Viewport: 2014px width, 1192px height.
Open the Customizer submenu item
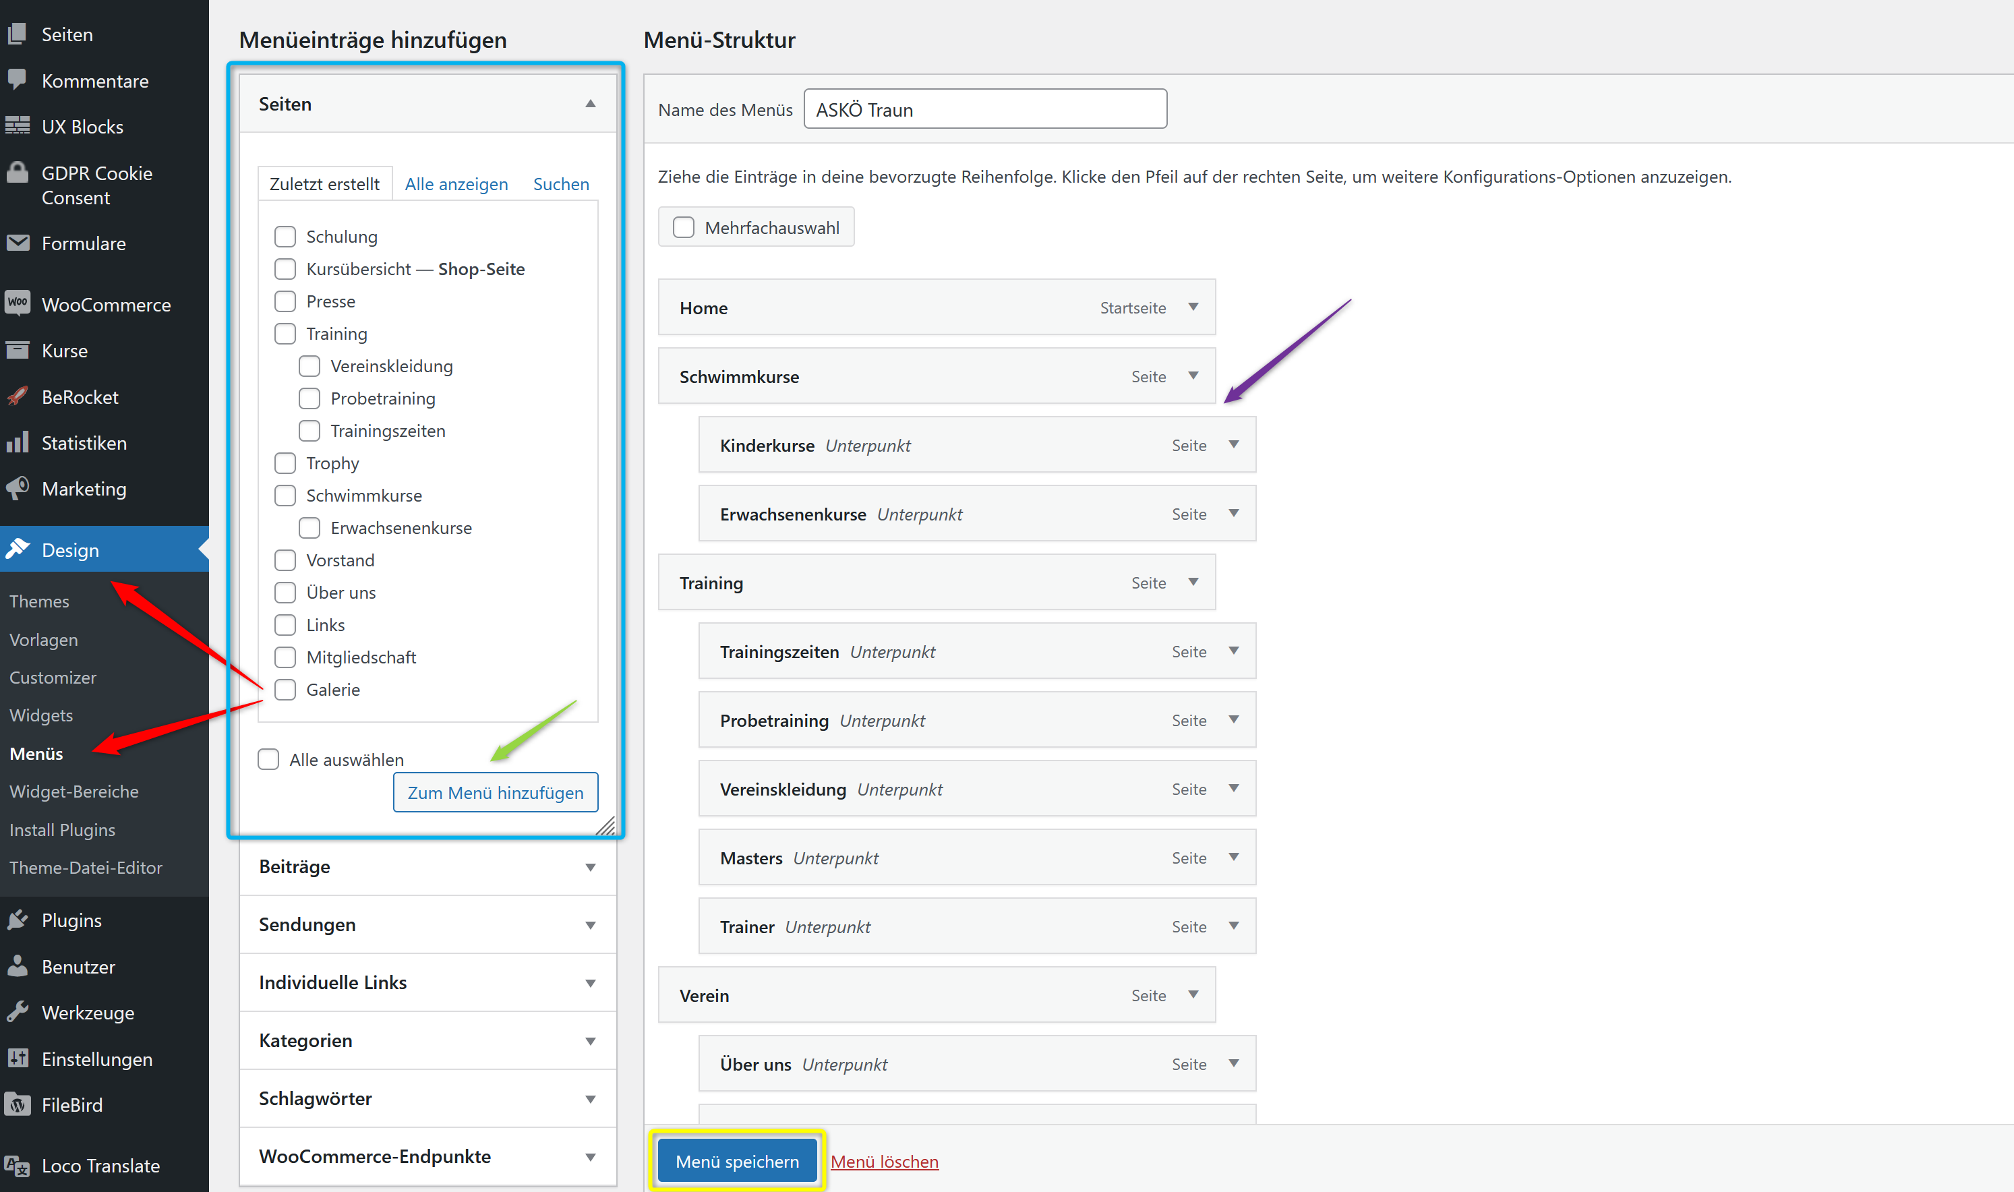pos(53,677)
